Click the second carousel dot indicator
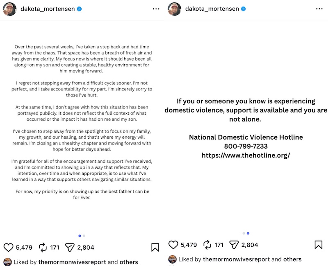Image resolution: width=328 pixels, height=266 pixels. (85, 236)
